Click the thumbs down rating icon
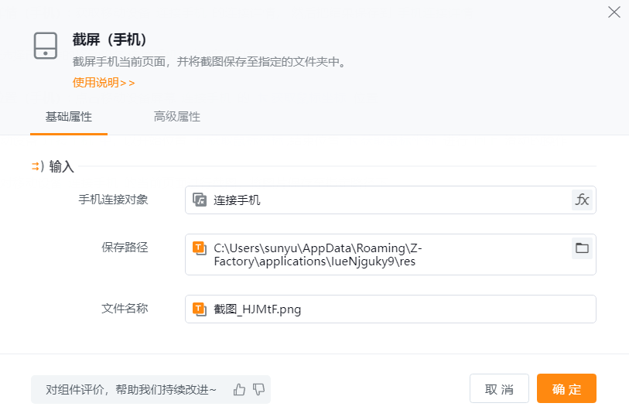 pyautogui.click(x=259, y=389)
